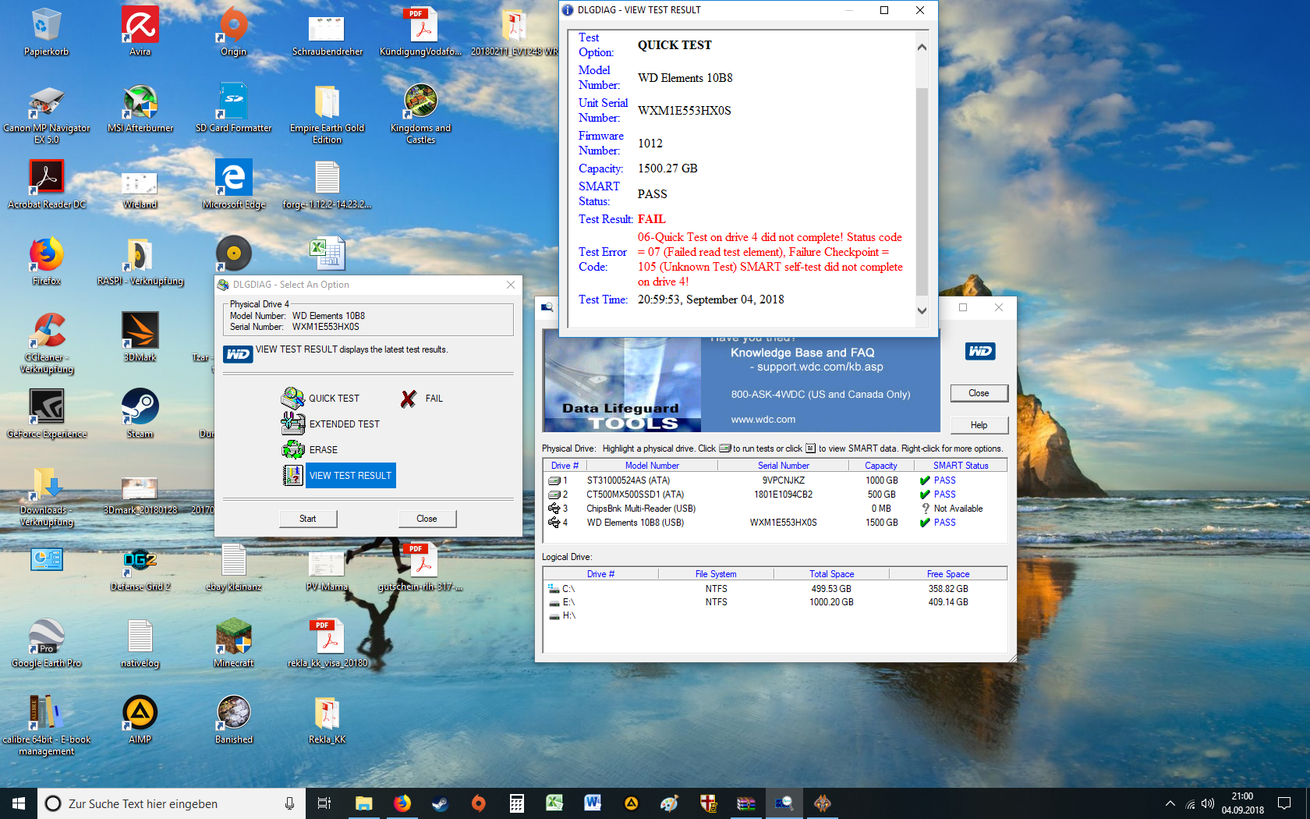
Task: Open Word from the taskbar
Action: click(x=593, y=803)
